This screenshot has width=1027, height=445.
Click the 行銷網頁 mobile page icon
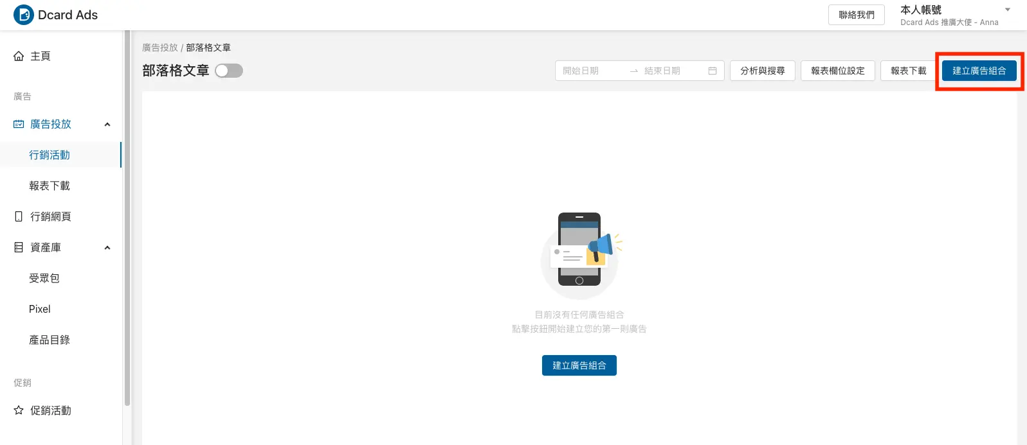point(19,217)
